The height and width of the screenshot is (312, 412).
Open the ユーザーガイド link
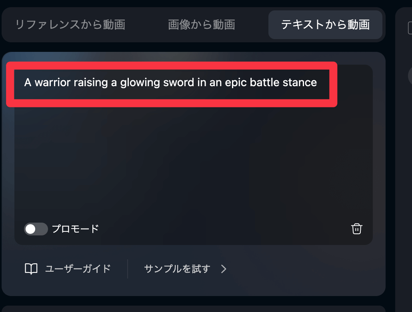[78, 269]
